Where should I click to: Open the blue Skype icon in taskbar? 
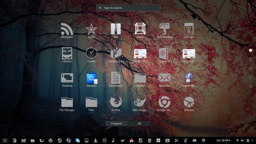pyautogui.click(x=78, y=140)
